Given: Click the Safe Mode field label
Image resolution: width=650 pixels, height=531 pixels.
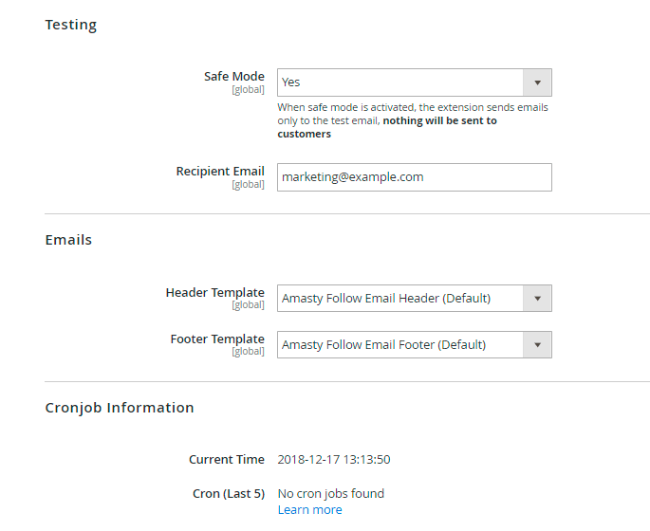Looking at the screenshot, I should coord(233,77).
